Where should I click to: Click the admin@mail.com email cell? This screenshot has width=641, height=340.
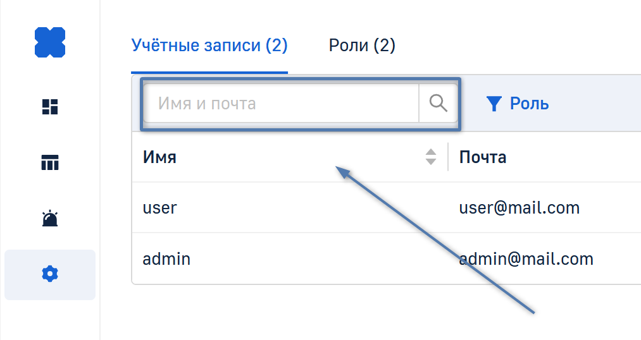click(x=526, y=258)
